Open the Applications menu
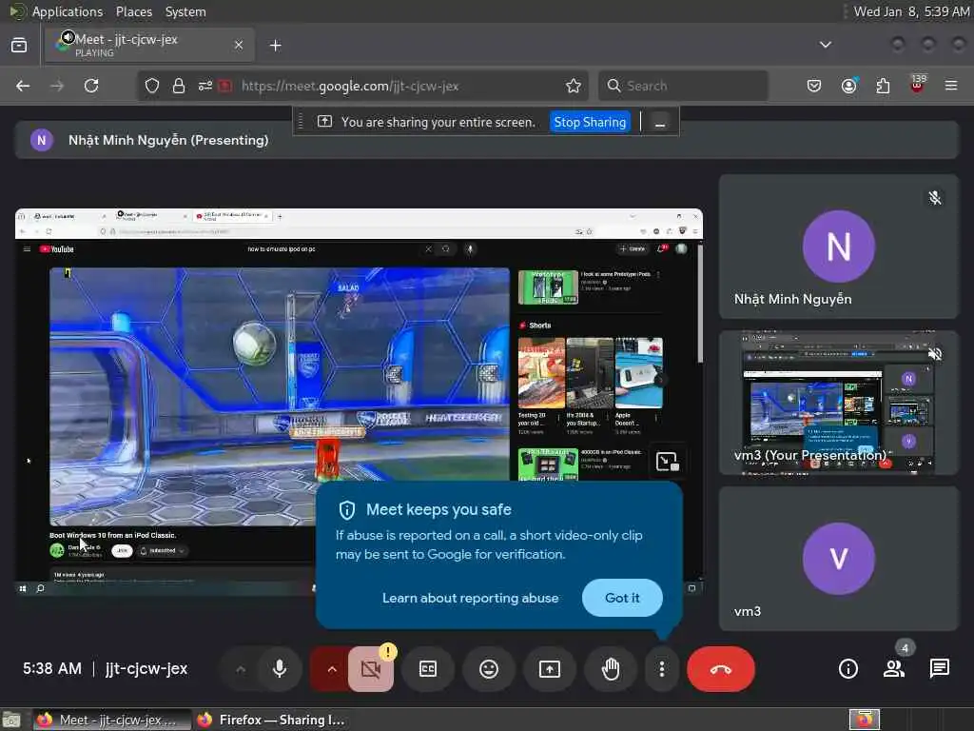Viewport: 974px width, 731px height. point(68,11)
